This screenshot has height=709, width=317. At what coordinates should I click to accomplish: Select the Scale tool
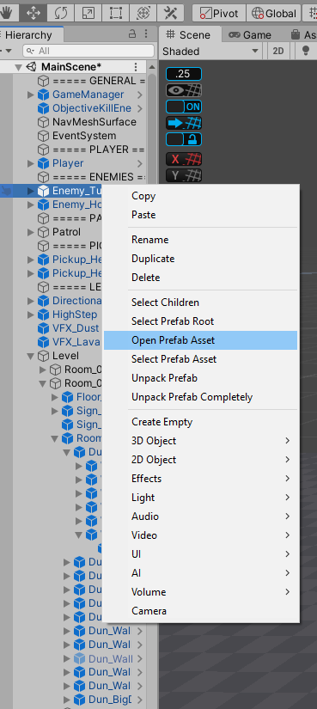[88, 13]
